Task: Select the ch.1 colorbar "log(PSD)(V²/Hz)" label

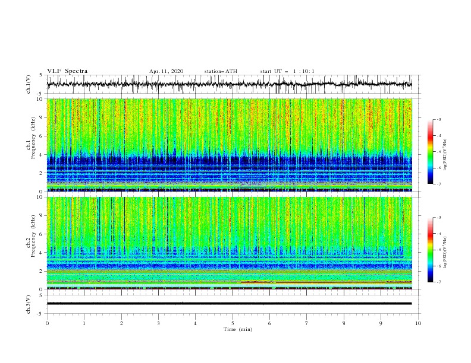Action: [445, 155]
